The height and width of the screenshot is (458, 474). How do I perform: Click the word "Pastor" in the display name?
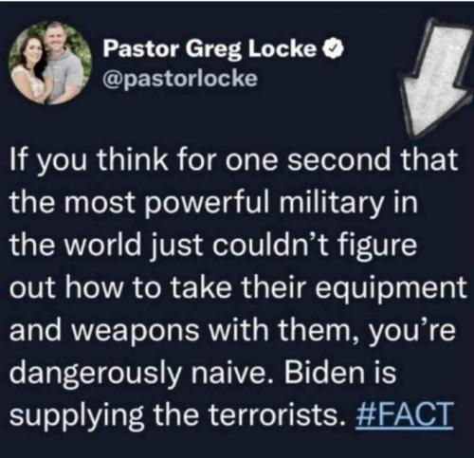tap(141, 48)
